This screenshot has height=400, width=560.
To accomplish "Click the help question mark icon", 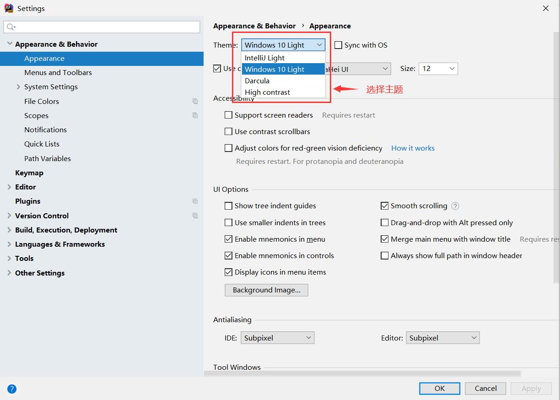I will (12, 389).
